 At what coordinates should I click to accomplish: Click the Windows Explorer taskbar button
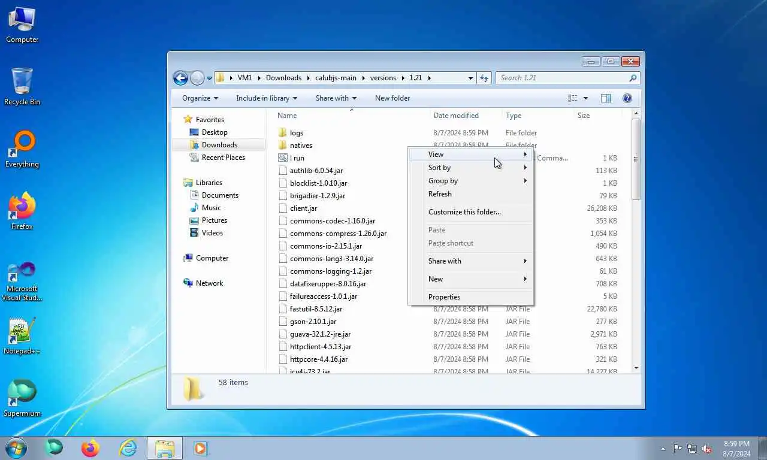165,448
